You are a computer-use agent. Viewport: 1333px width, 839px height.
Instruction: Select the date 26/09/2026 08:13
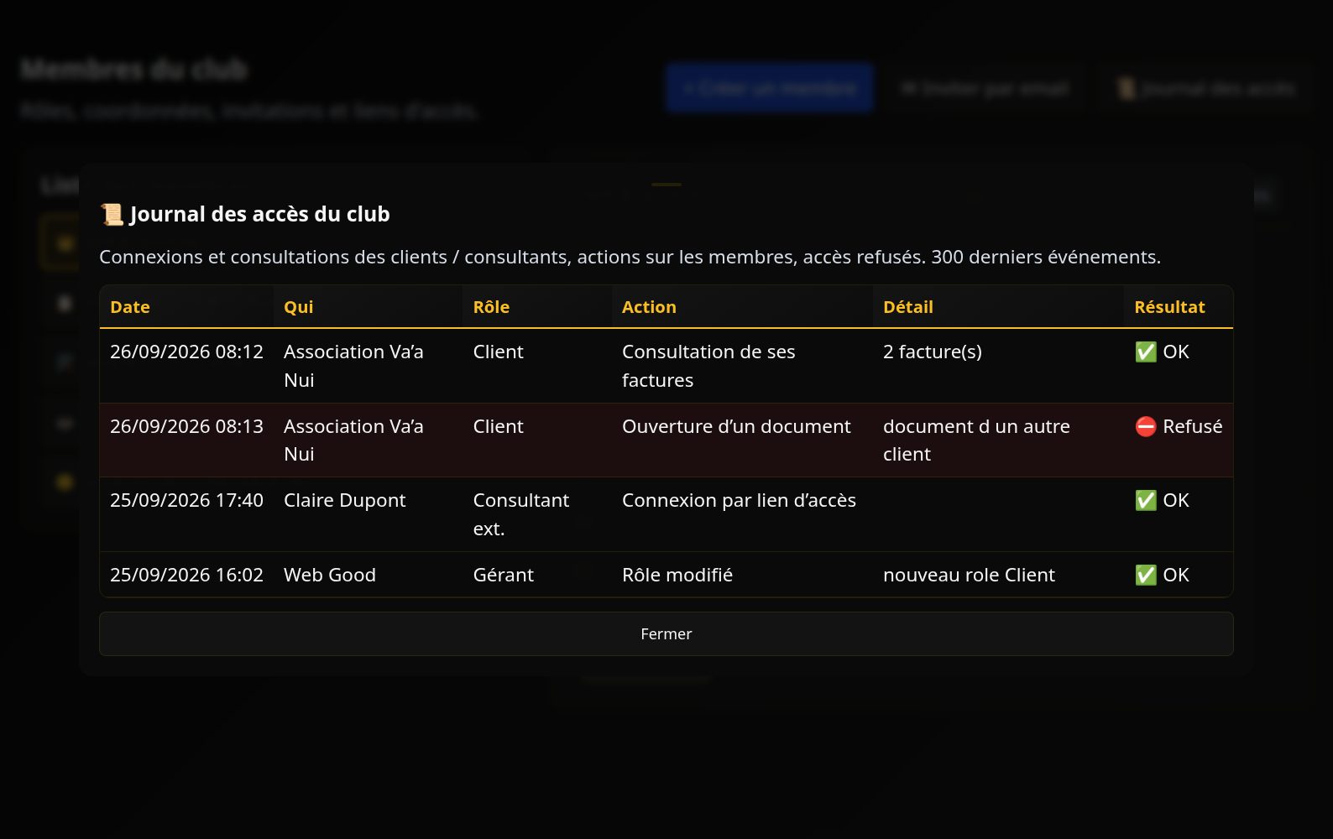click(x=186, y=426)
